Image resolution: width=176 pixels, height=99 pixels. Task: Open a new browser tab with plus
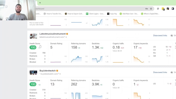click(x=40, y=3)
